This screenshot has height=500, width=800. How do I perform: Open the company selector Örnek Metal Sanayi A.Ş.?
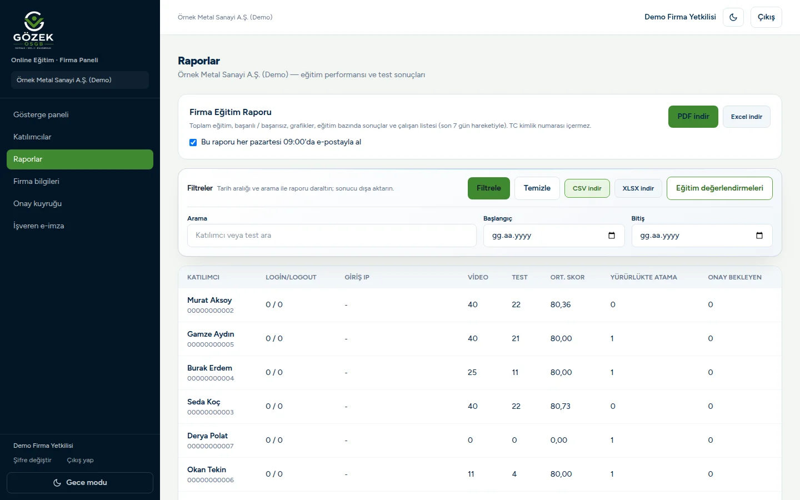pos(80,80)
